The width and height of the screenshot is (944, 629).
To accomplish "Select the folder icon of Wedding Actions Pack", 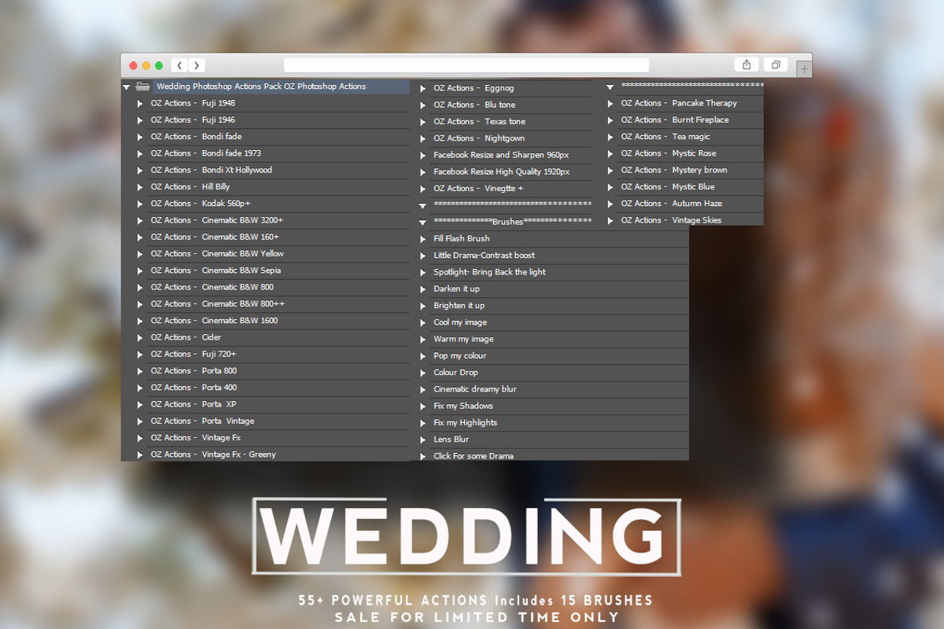I will click(x=142, y=86).
